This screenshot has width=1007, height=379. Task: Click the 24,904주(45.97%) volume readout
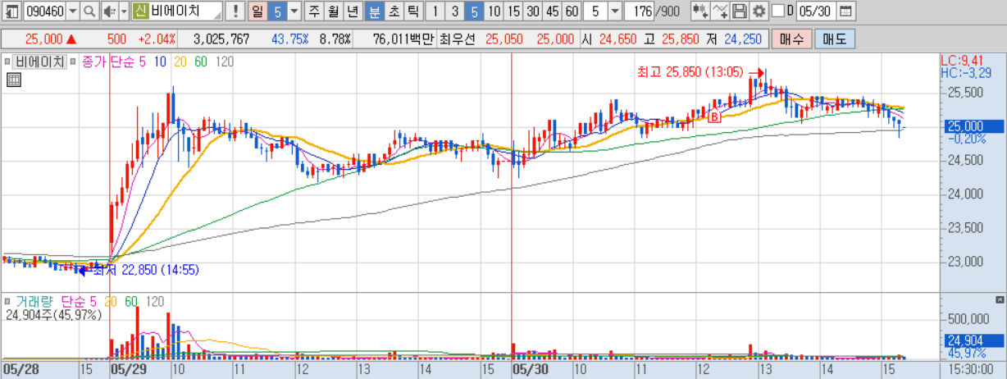point(52,315)
